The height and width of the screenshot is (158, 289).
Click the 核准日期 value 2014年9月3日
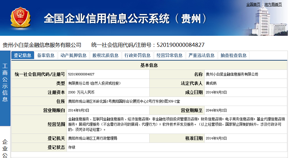[x=216, y=138]
